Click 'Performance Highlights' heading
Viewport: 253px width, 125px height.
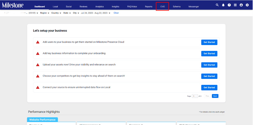[44, 112]
